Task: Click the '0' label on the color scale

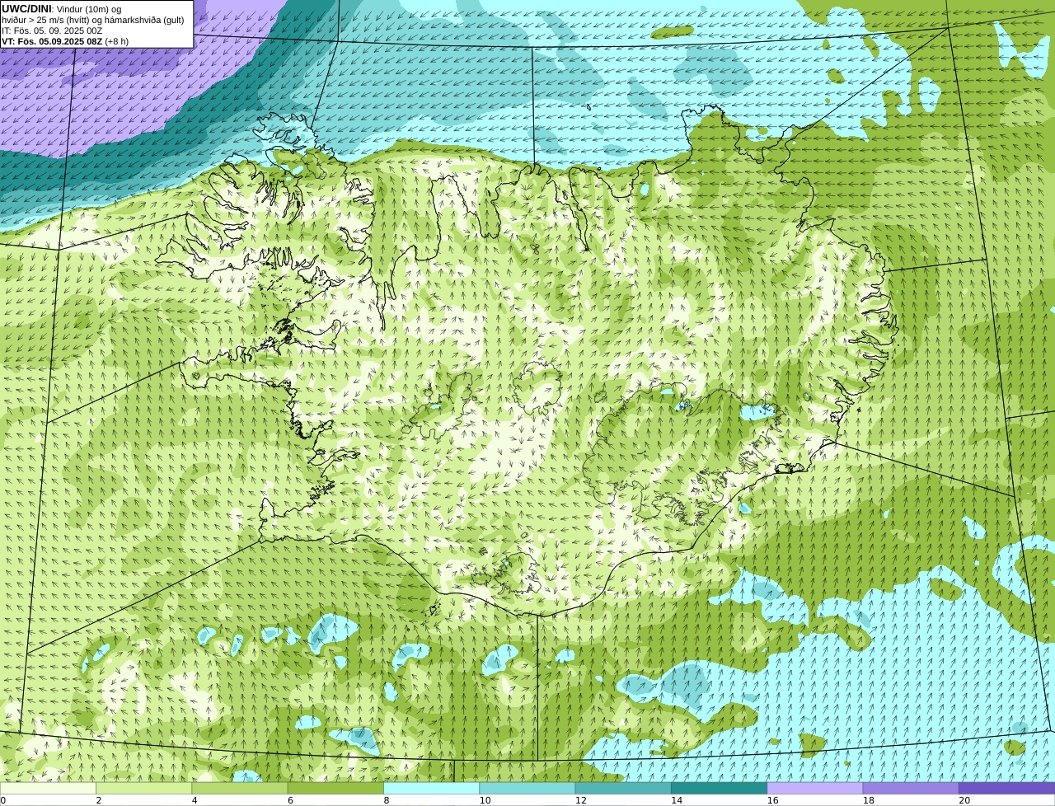Action: point(3,800)
